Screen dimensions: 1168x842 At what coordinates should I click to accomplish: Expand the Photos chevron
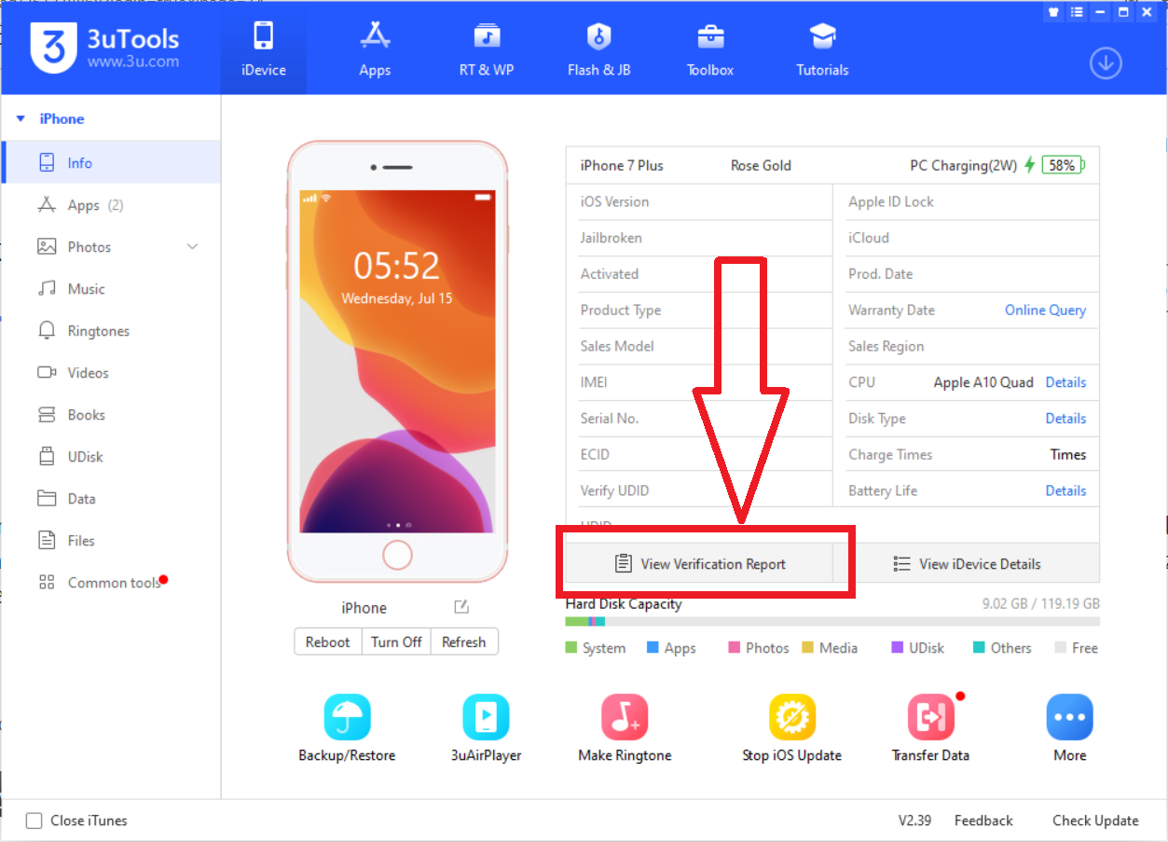pyautogui.click(x=193, y=247)
